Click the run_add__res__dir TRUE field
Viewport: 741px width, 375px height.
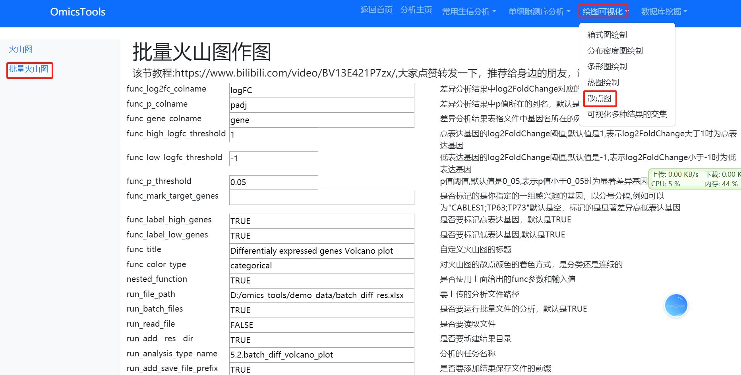pos(321,340)
